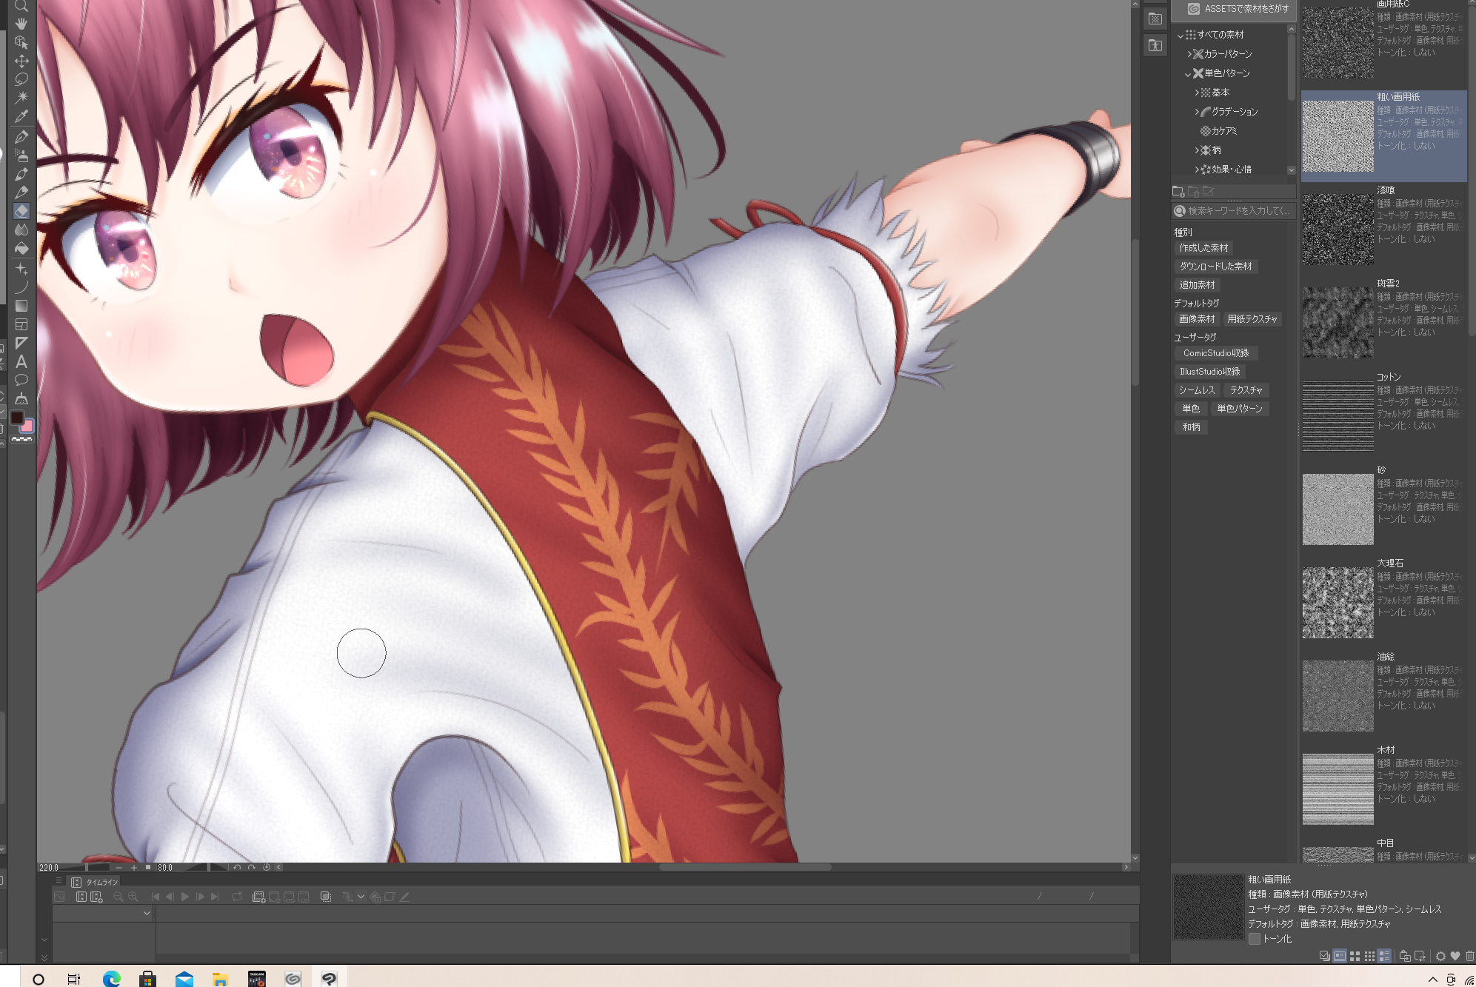Select the Text tool
The image size is (1476, 987).
click(x=21, y=361)
